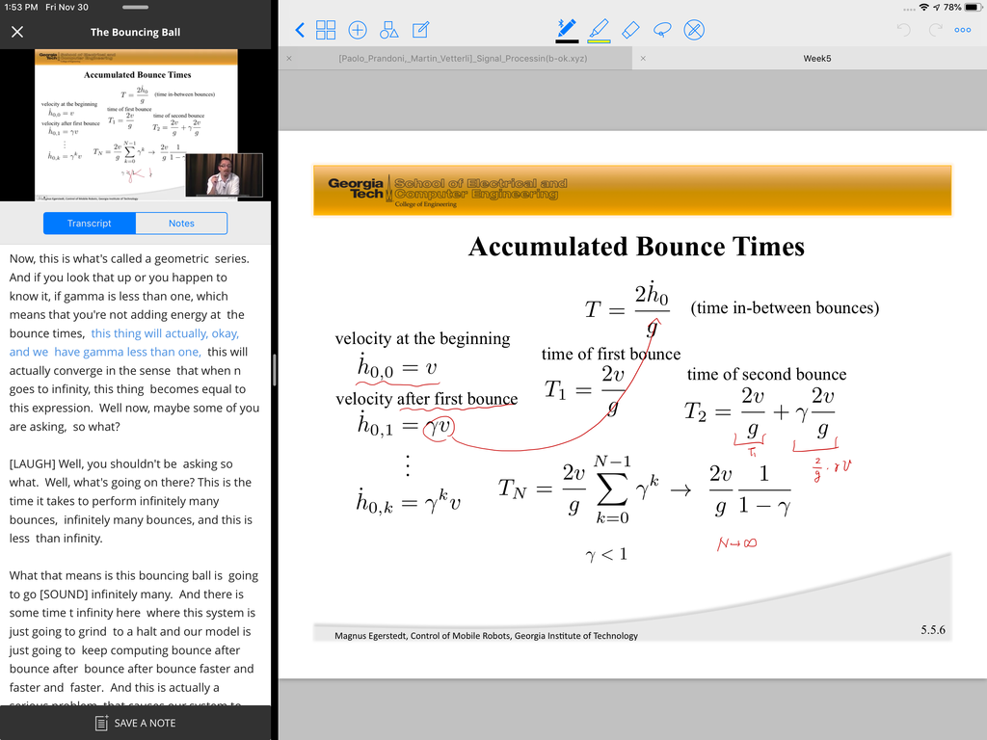Redo the last undone action
Viewport: 987px width, 740px height.
(935, 30)
